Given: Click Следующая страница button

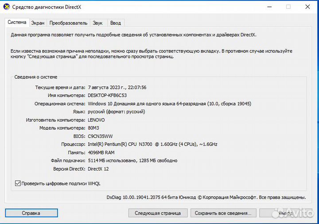Looking at the screenshot, I should 158,213.
